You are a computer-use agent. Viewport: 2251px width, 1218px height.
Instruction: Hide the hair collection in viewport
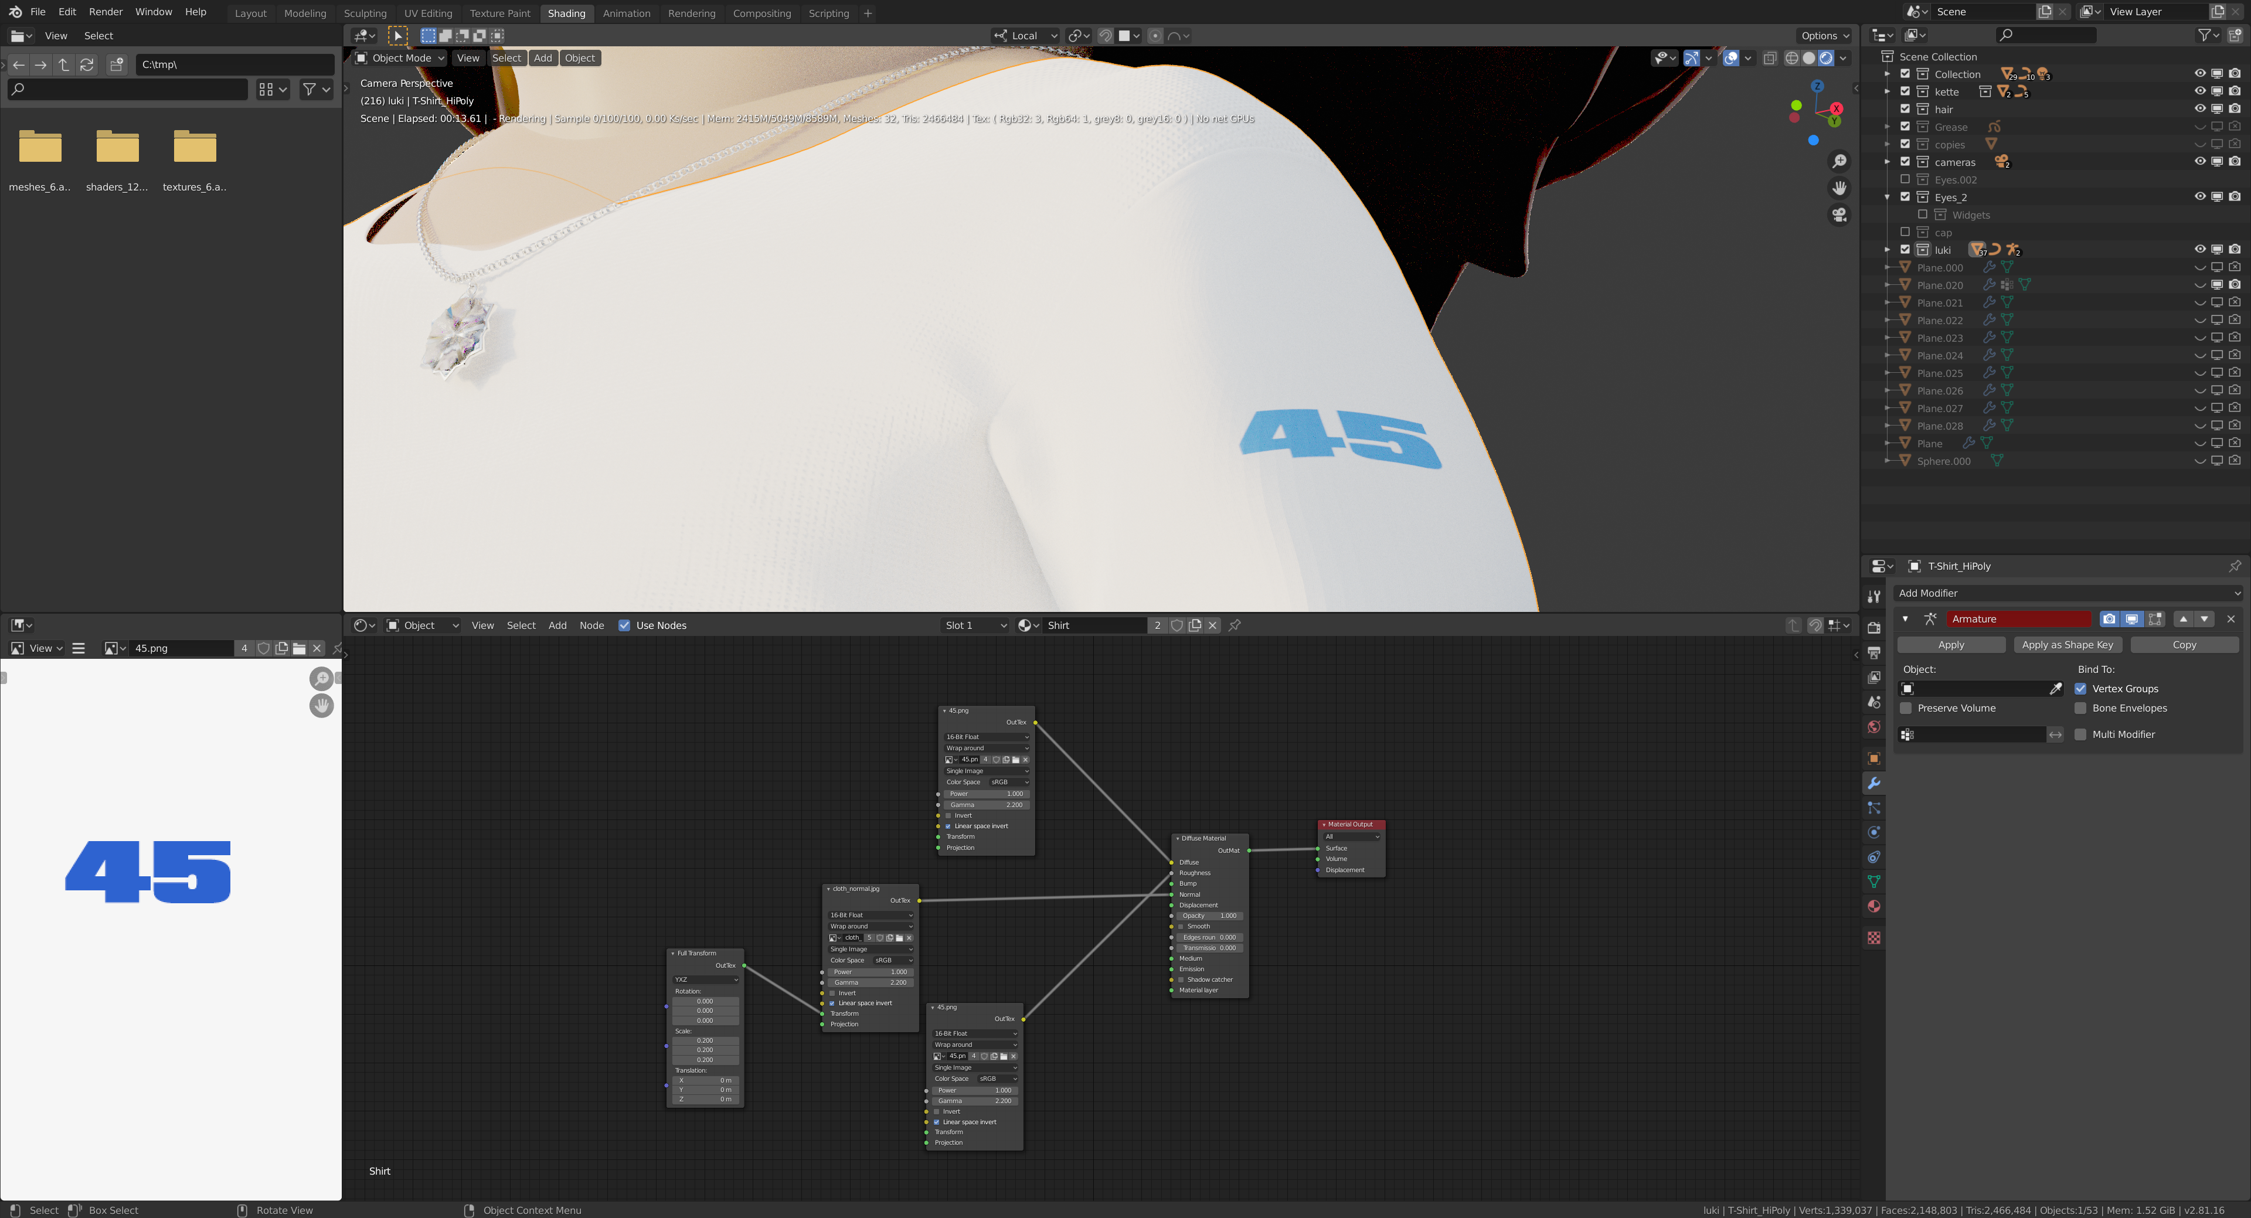[2199, 109]
